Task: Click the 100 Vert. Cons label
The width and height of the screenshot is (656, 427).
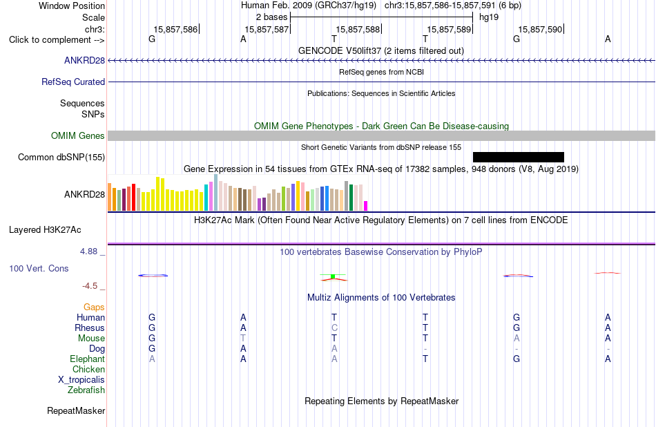Action: coord(39,268)
